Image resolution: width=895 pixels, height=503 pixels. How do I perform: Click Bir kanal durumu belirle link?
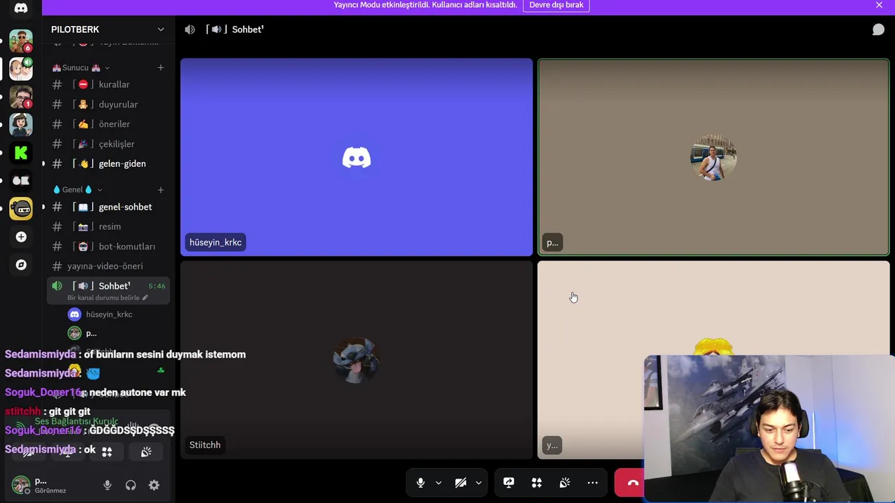pos(103,298)
